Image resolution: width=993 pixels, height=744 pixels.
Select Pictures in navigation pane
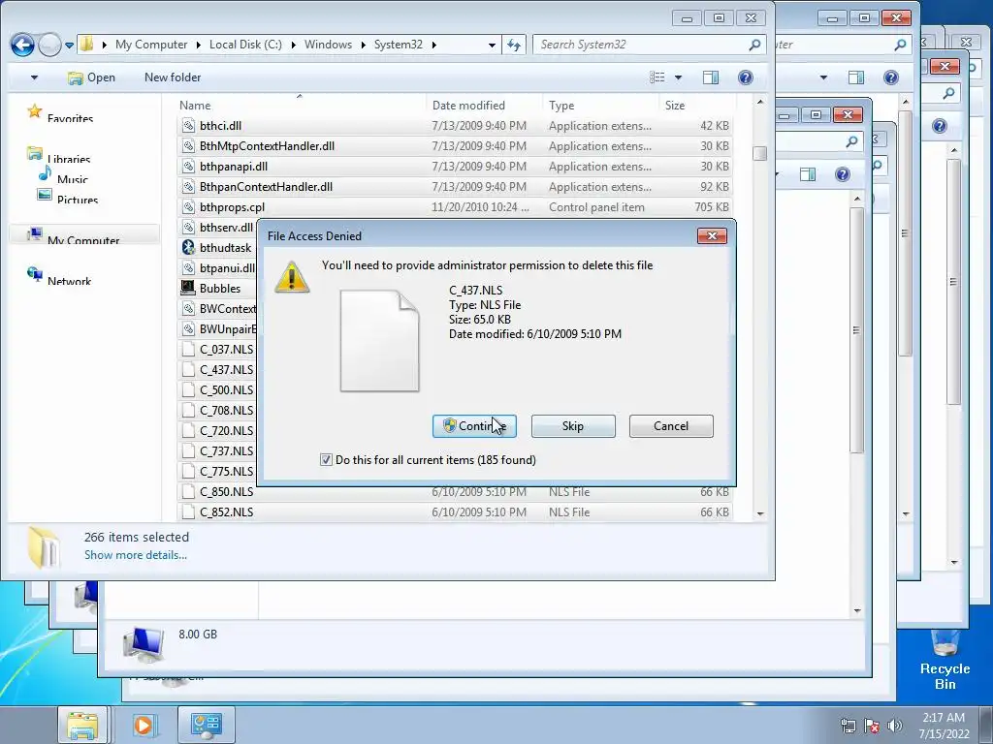click(78, 199)
